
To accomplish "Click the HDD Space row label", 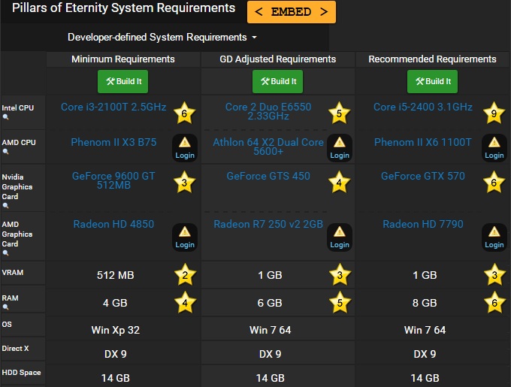I will tap(21, 372).
